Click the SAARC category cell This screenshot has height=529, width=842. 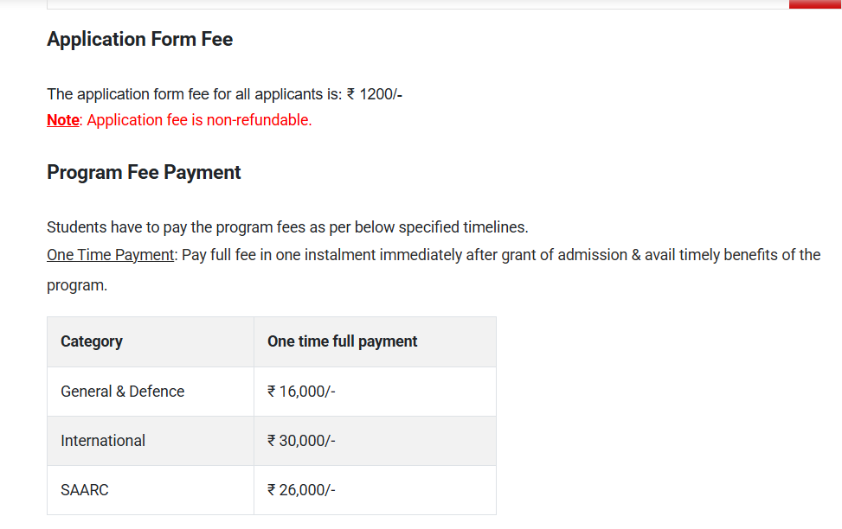click(85, 490)
